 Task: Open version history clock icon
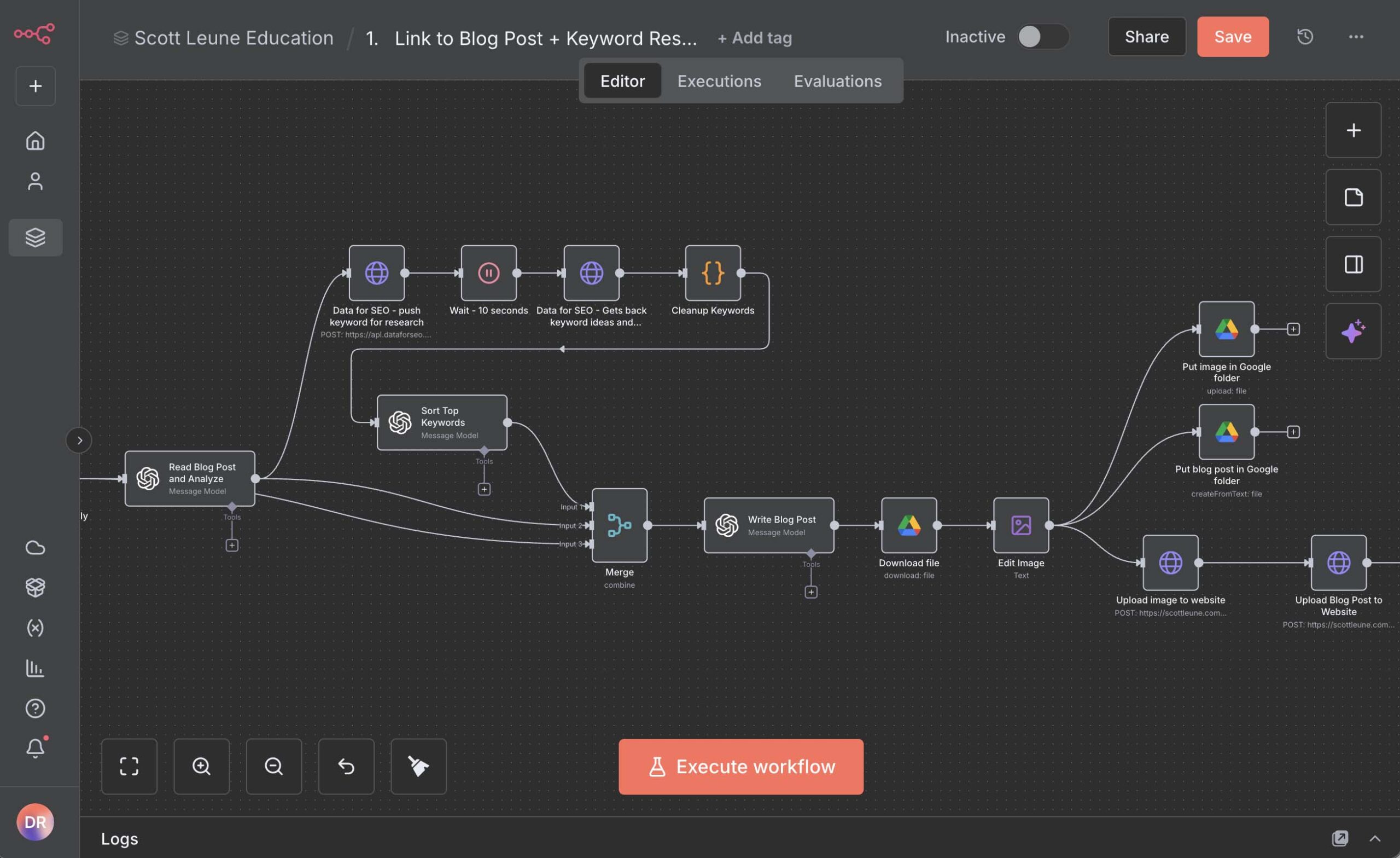(1304, 37)
